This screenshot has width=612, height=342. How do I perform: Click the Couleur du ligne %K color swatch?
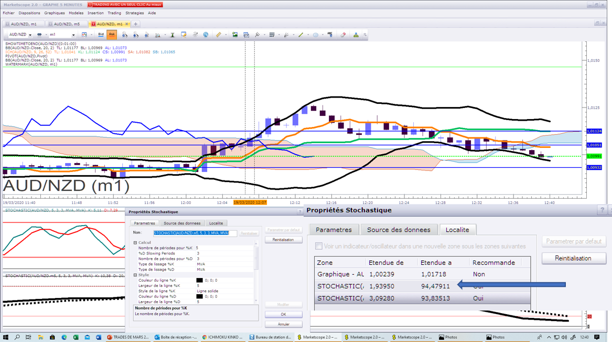coord(199,280)
